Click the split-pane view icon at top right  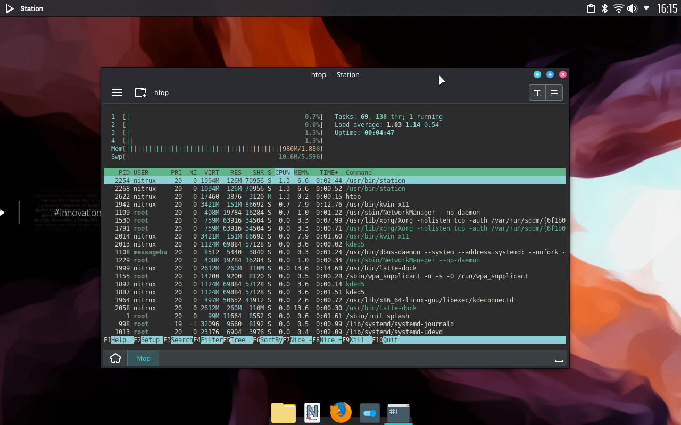click(x=537, y=92)
